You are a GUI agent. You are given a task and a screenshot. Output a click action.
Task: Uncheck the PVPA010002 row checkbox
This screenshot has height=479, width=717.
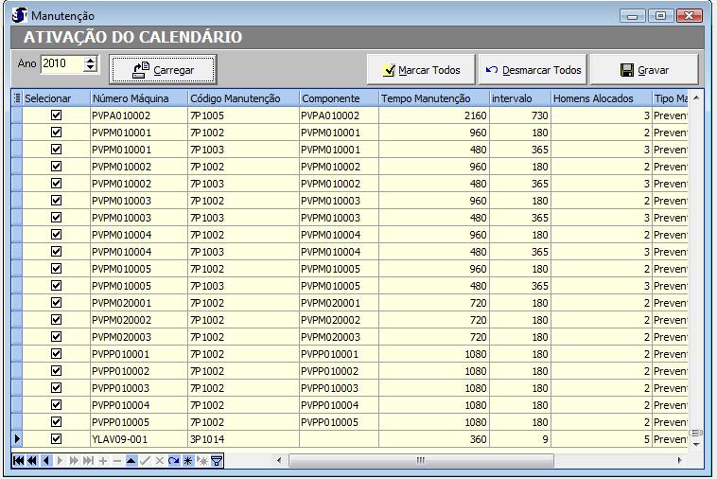[x=56, y=115]
